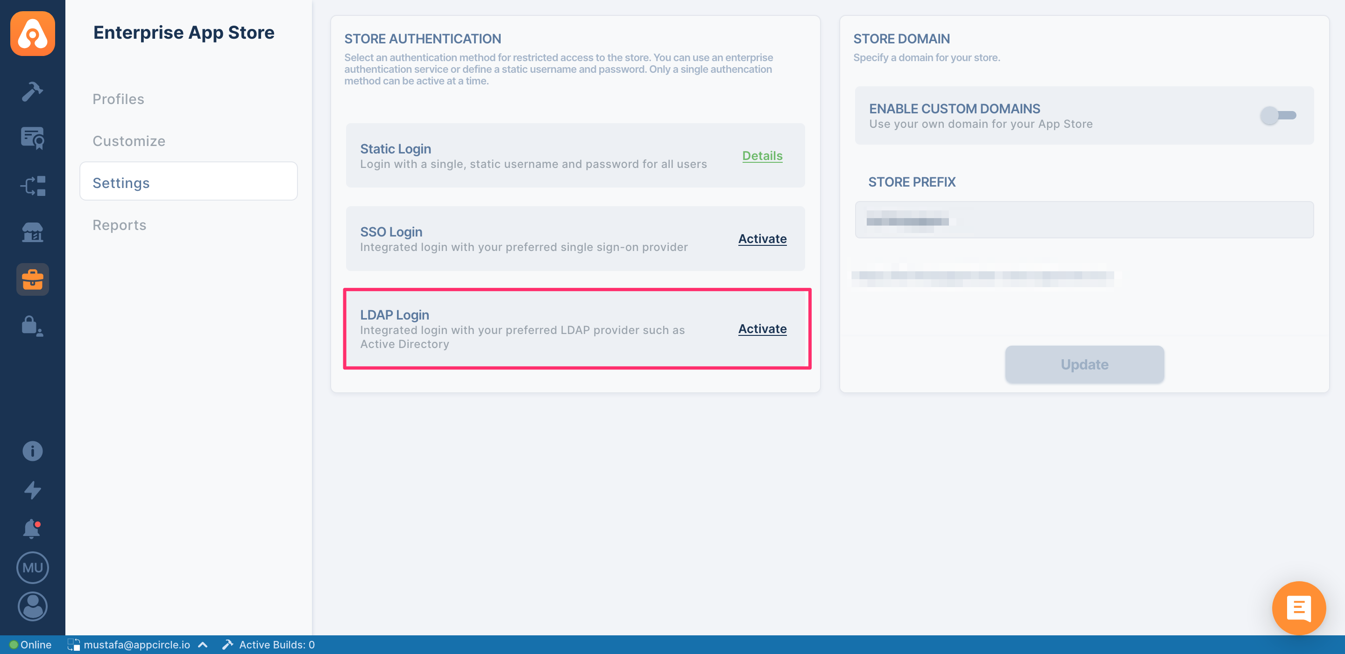Activate LDAP Login

pyautogui.click(x=762, y=328)
